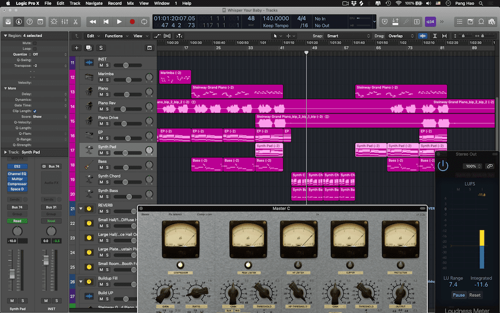
Task: Open the Functions dropdown menu
Action: tap(116, 36)
